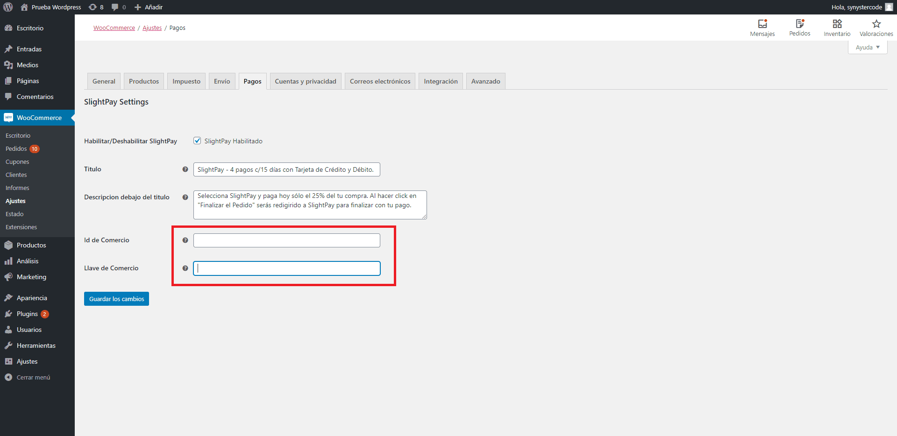
Task: Click the Entradas pin icon
Action: coord(8,49)
